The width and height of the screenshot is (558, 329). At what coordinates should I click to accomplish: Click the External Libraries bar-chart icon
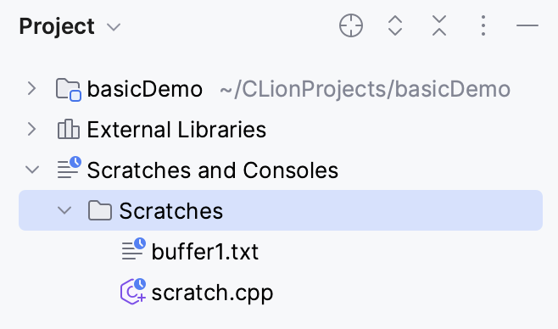tap(69, 129)
